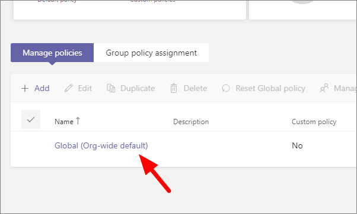Viewport: 357px width, 214px height.
Task: Click the Custom policy column header
Action: 314,122
